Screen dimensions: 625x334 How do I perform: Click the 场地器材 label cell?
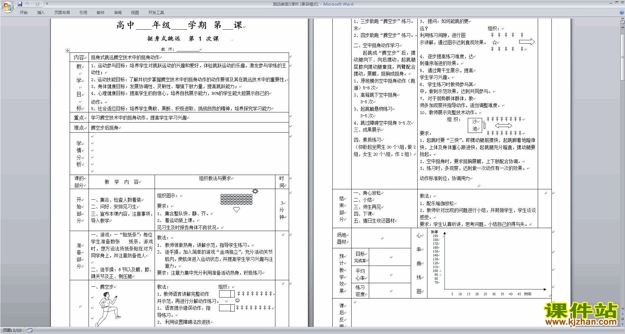[x=342, y=238]
